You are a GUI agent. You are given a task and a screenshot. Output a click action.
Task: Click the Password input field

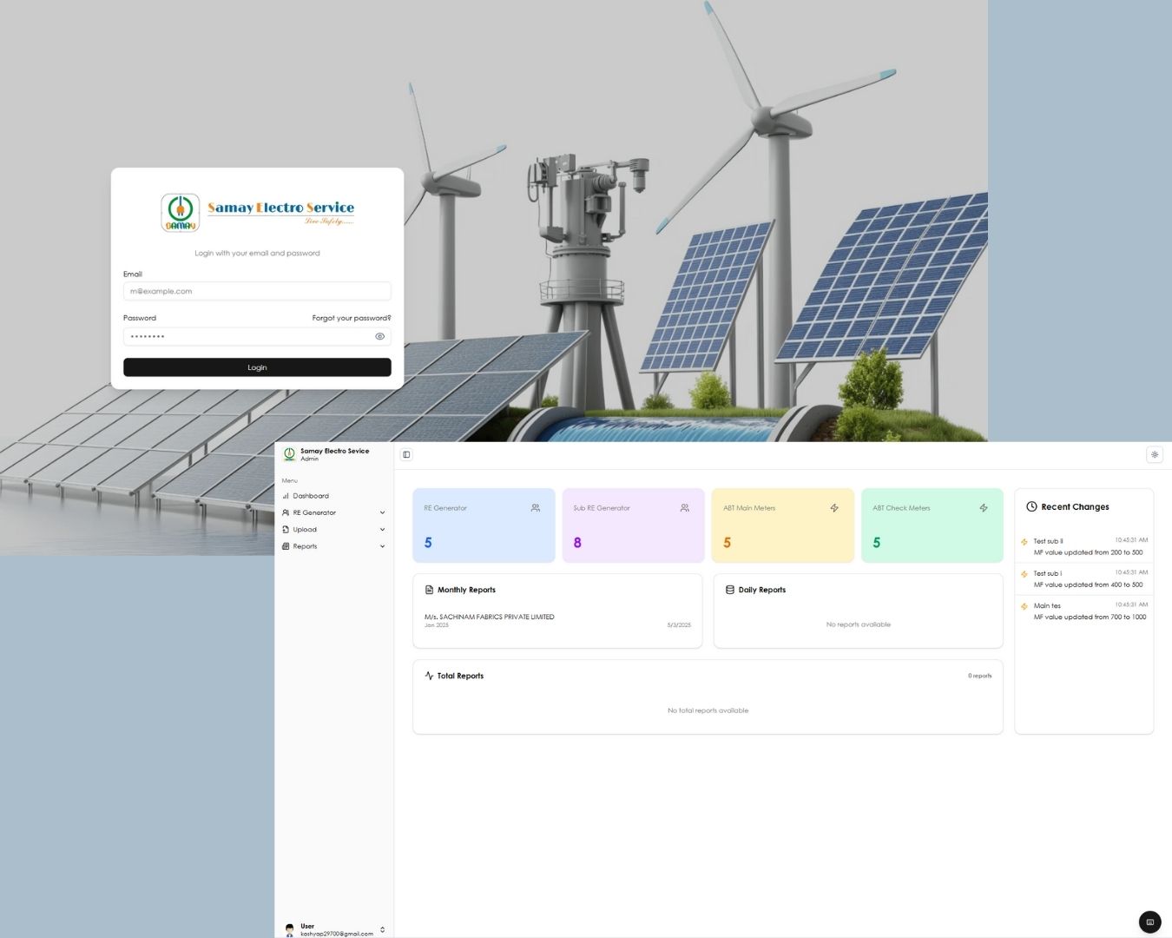point(257,336)
